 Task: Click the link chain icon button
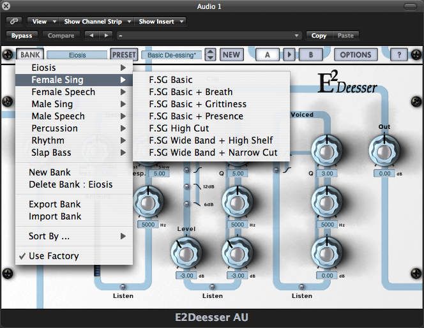click(x=14, y=21)
